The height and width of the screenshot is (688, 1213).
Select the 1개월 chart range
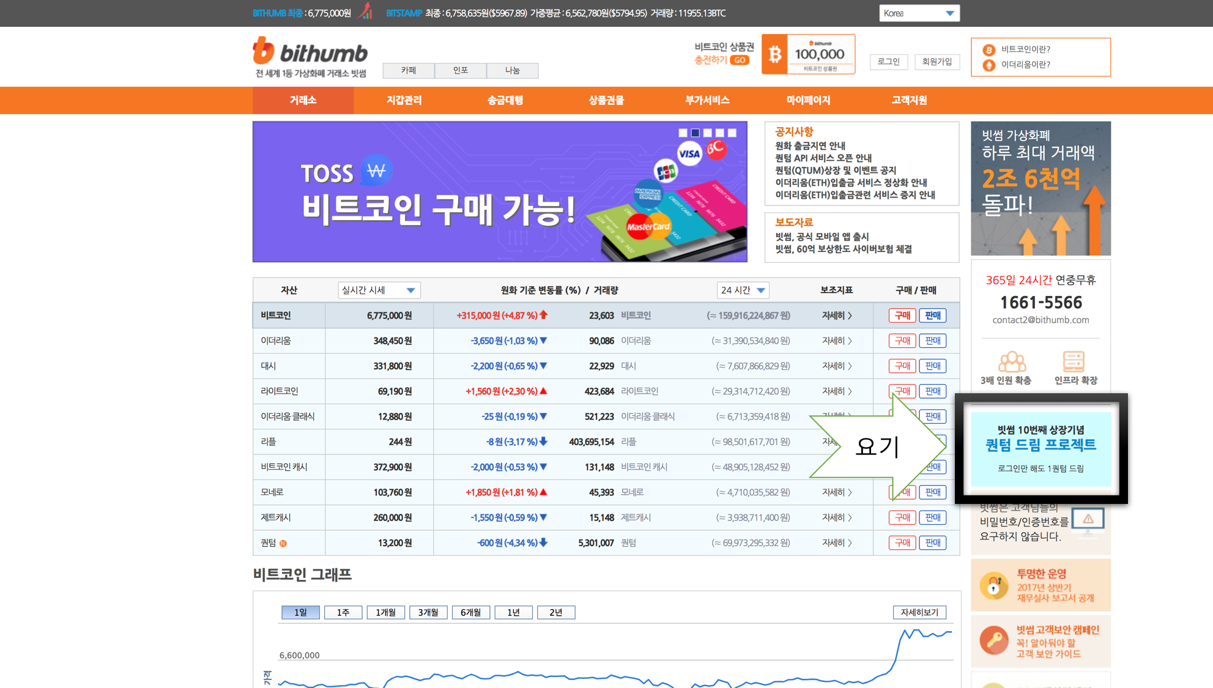point(386,612)
